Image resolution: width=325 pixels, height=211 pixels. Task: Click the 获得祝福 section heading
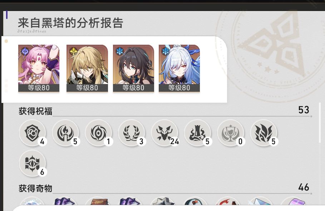pyautogui.click(x=35, y=111)
